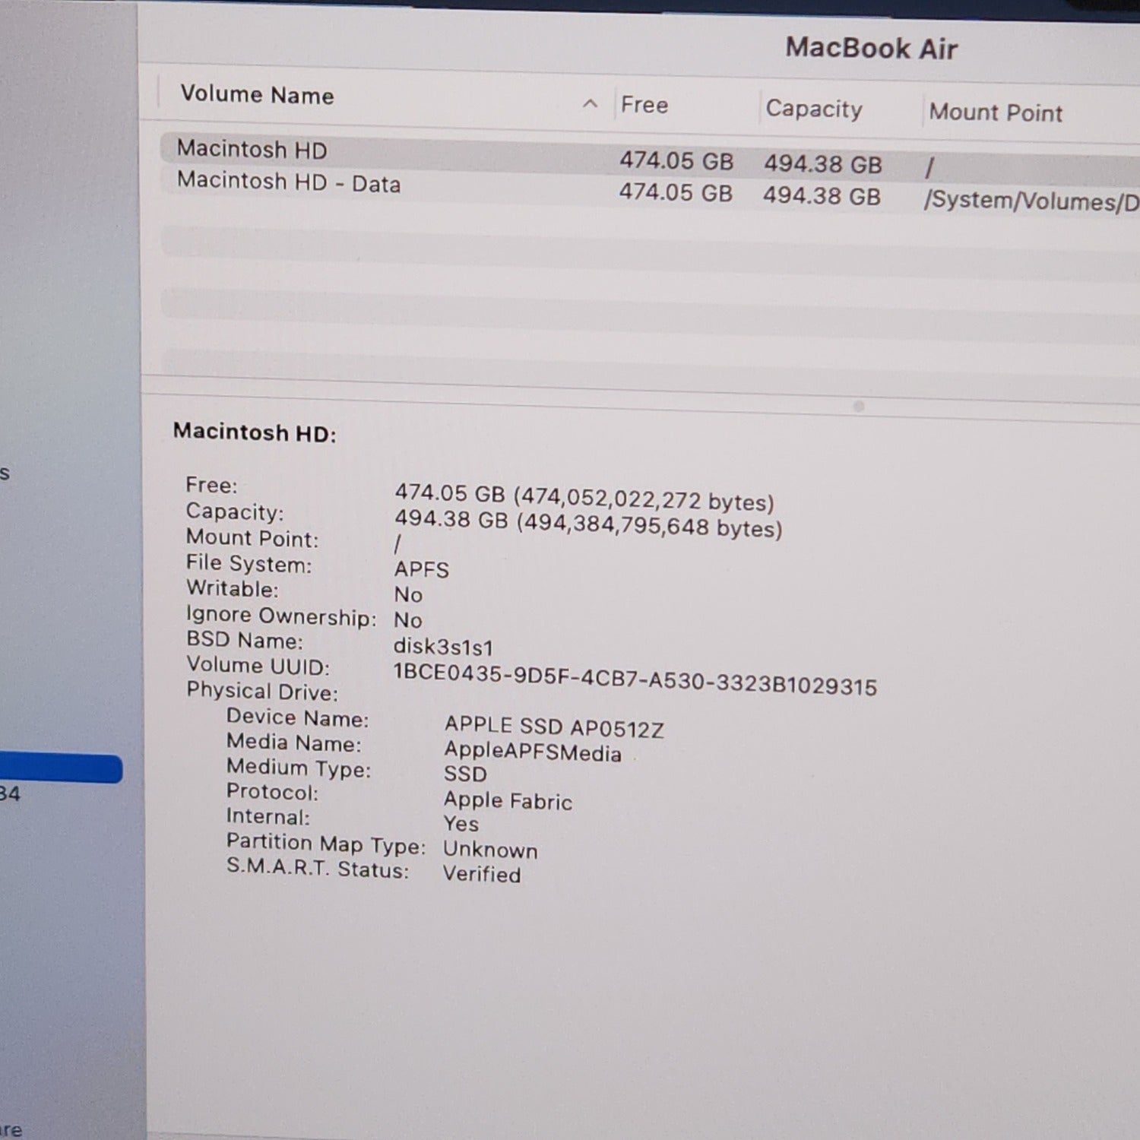This screenshot has width=1140, height=1140.
Task: Sort by the Free column header
Action: point(644,106)
